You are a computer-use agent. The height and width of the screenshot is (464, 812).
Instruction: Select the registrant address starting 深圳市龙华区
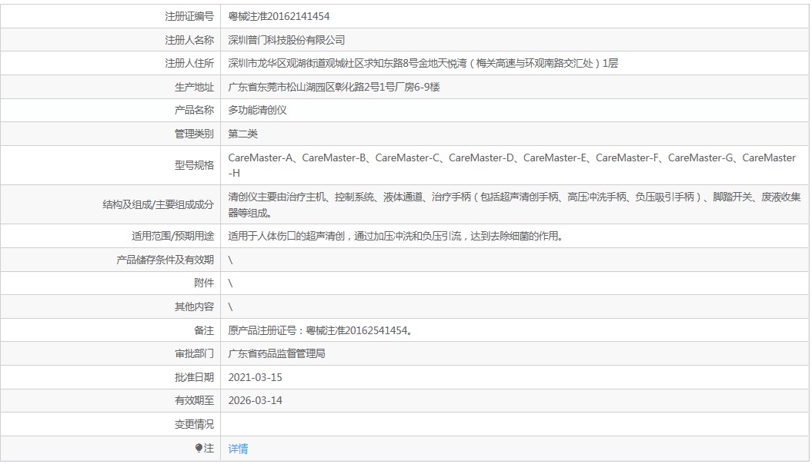click(x=423, y=63)
